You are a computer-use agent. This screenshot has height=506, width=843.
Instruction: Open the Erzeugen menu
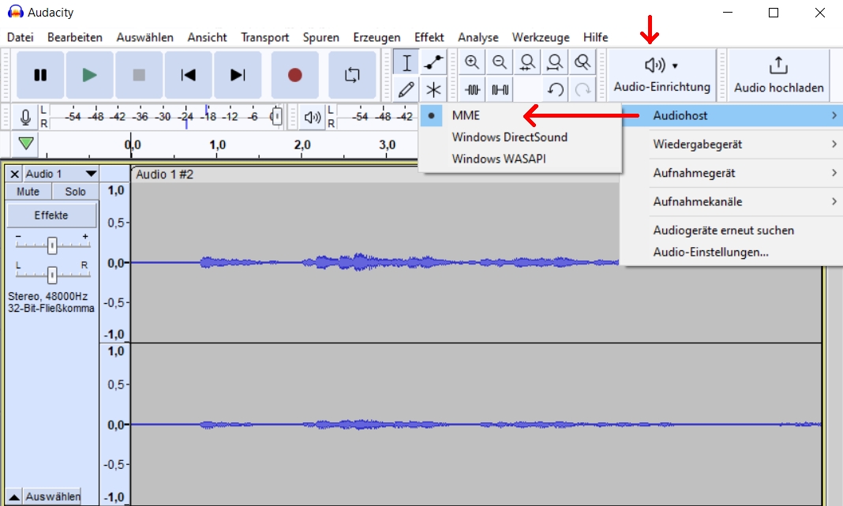(x=377, y=37)
